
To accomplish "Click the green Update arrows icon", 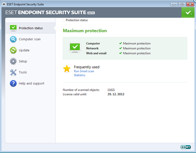I will click(13, 50).
